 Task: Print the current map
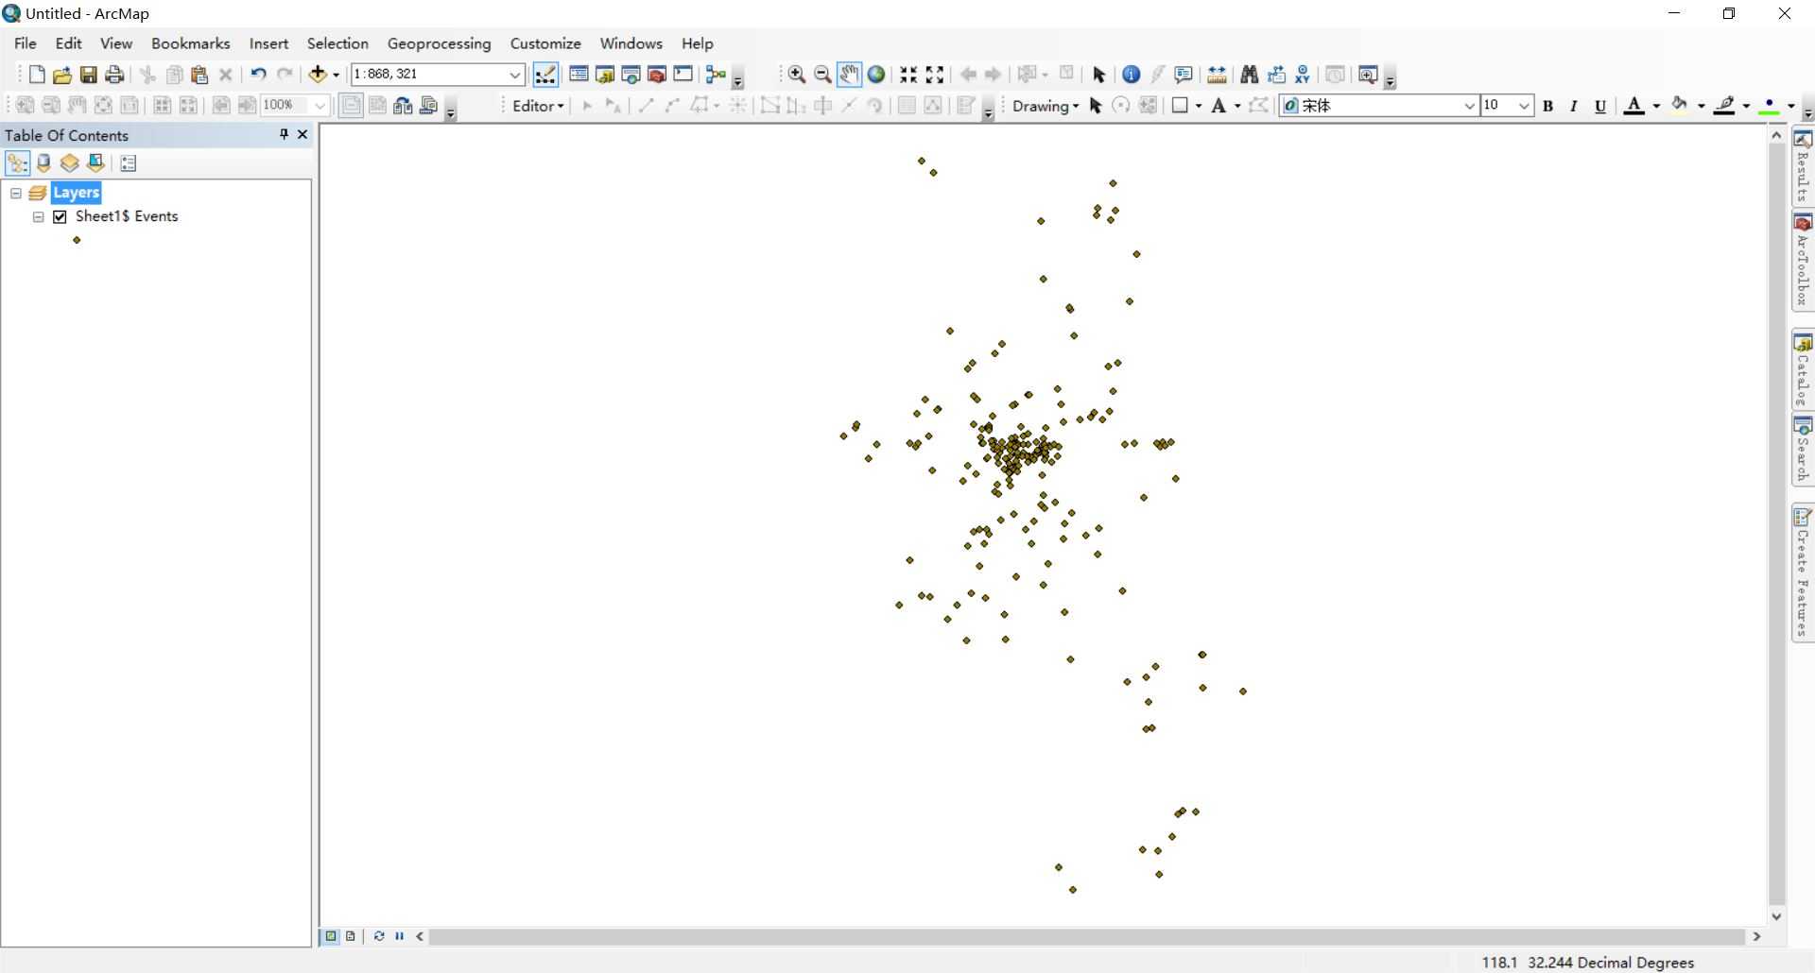point(114,75)
